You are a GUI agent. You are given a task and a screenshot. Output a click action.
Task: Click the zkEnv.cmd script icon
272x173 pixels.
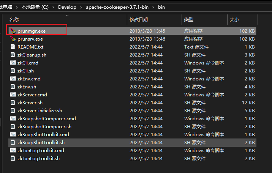[x=13, y=79]
